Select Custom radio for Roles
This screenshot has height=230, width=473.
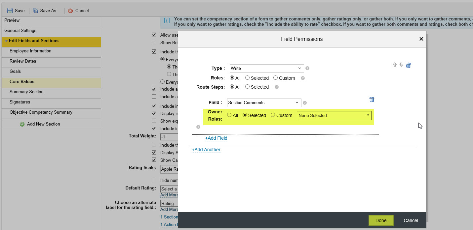coord(275,78)
